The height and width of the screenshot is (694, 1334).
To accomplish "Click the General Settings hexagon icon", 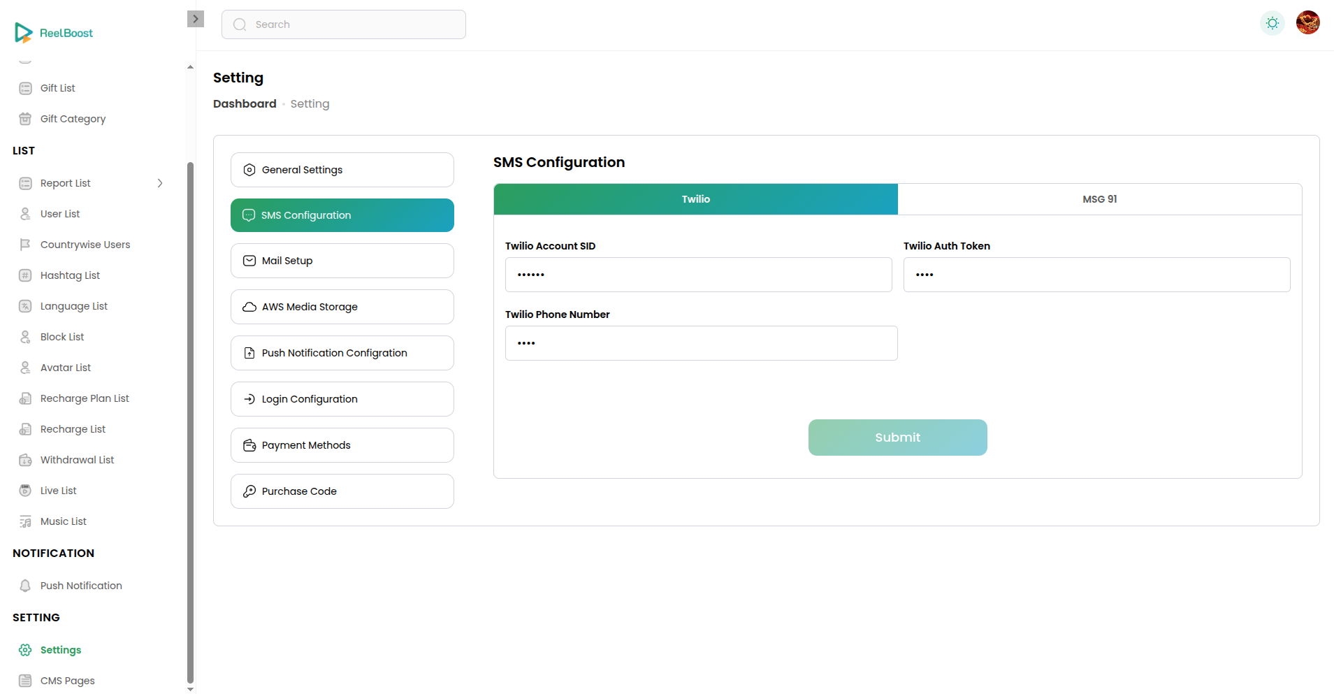I will tap(249, 170).
